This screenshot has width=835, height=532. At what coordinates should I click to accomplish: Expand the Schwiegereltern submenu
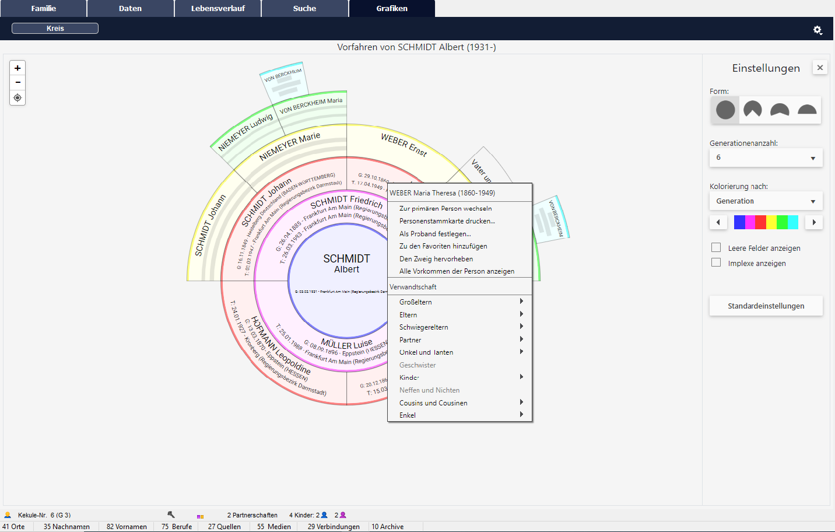pyautogui.click(x=460, y=327)
